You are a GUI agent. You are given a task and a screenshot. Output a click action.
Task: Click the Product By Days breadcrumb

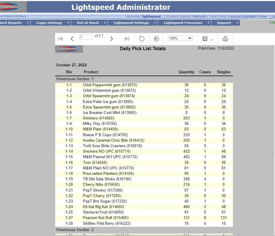click(13, 16)
